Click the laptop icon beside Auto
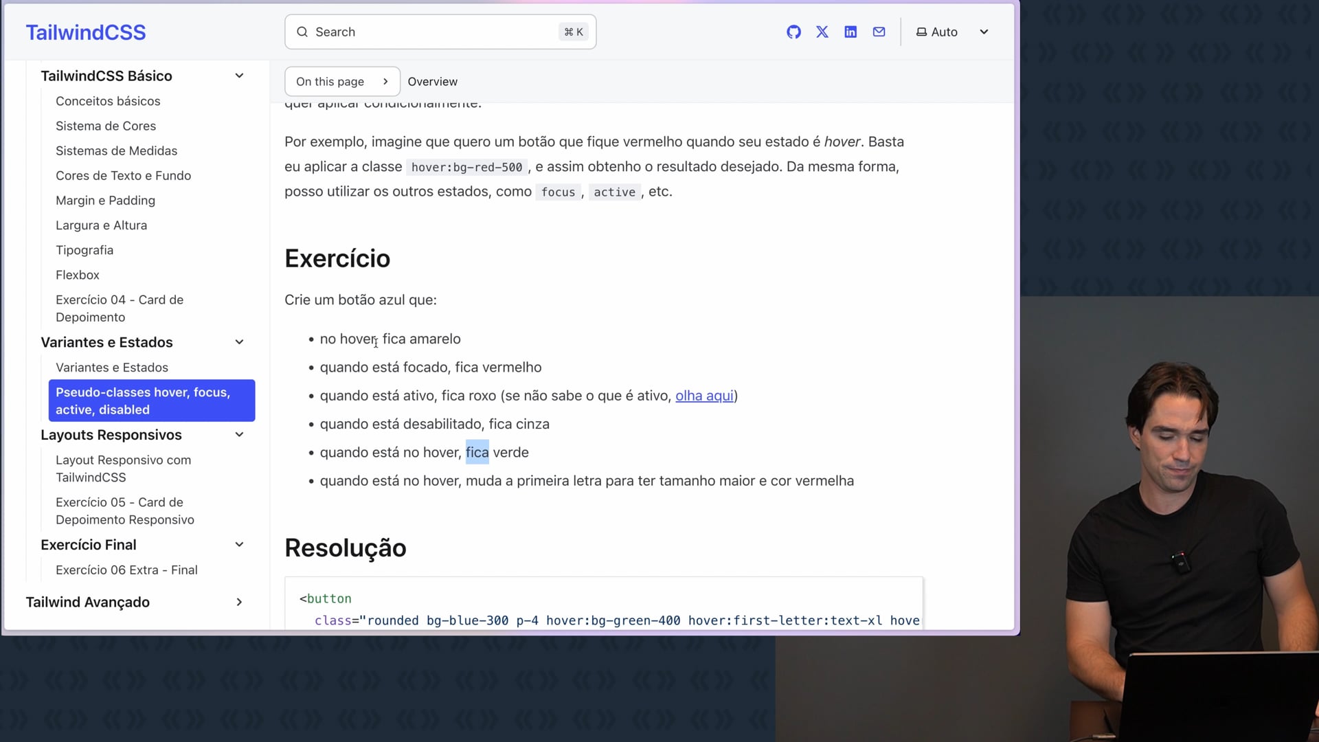This screenshot has width=1319, height=742. point(921,32)
